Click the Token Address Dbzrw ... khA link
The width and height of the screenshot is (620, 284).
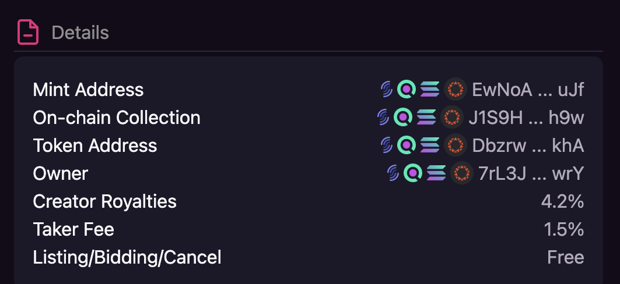tap(528, 145)
